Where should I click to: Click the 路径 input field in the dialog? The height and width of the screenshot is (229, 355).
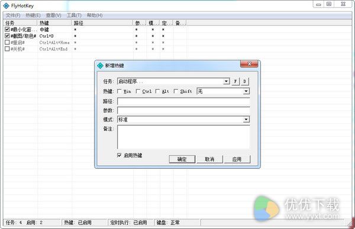(183, 102)
